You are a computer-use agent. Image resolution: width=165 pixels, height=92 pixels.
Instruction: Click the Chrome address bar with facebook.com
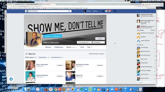[x=74, y=6]
